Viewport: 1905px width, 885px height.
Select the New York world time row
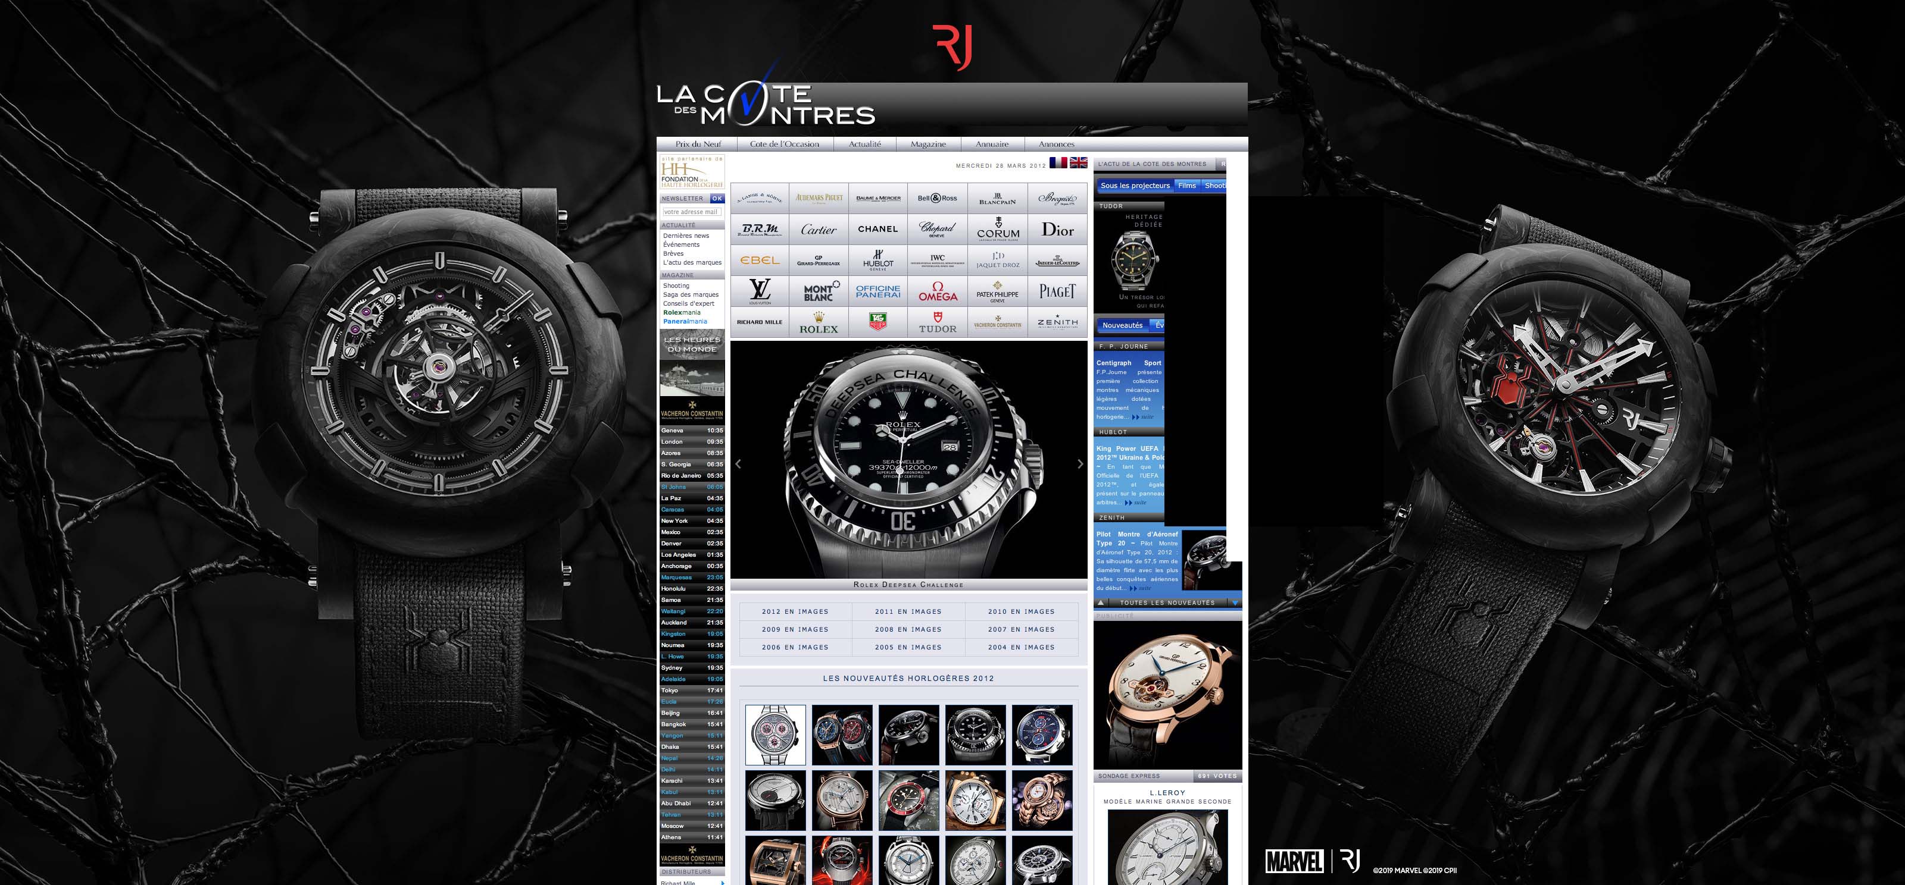(691, 521)
